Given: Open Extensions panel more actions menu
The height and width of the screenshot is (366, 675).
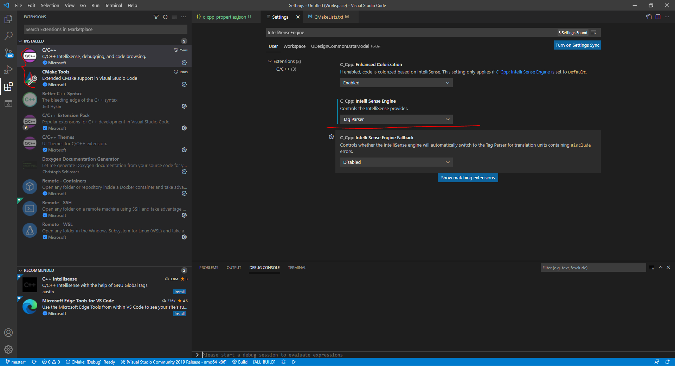Looking at the screenshot, I should tap(184, 17).
